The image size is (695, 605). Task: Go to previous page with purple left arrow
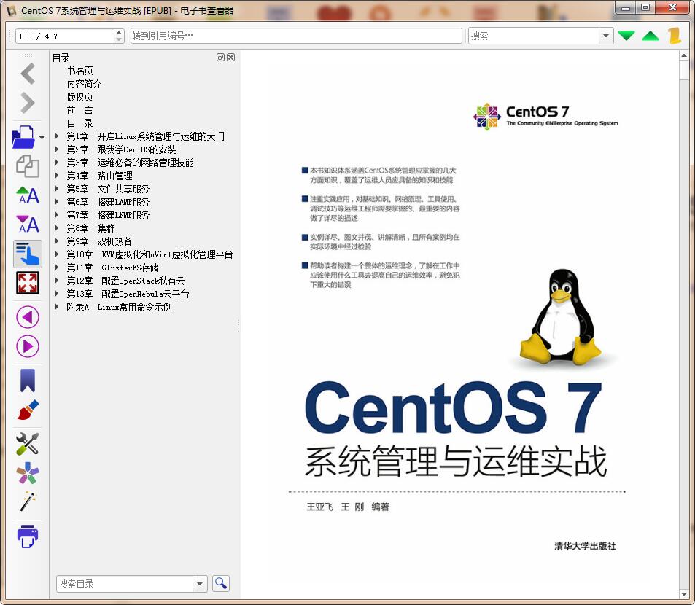(28, 317)
